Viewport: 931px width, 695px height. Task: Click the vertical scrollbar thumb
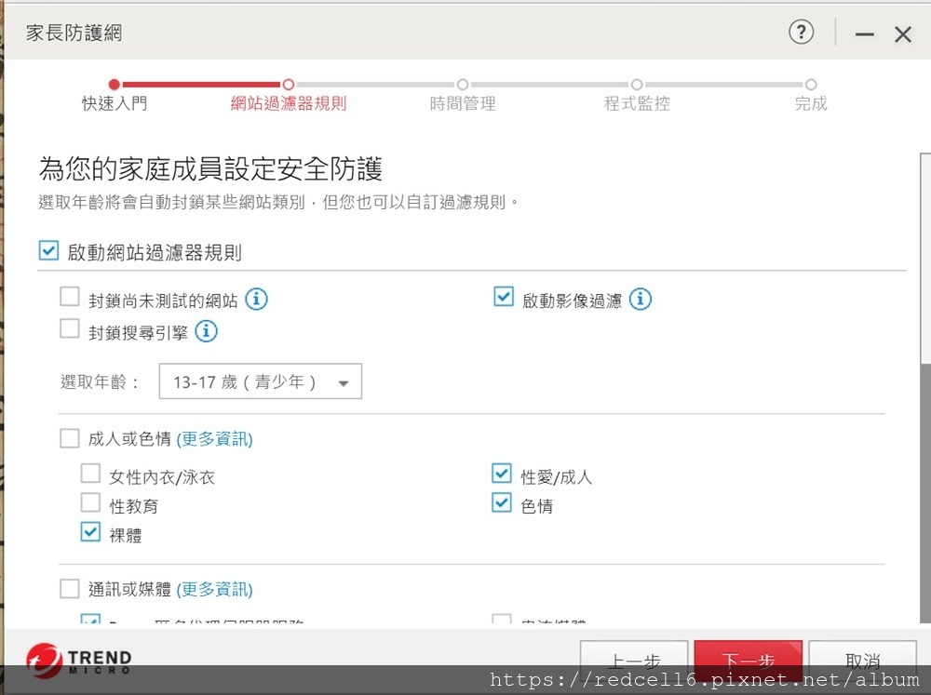point(925,258)
